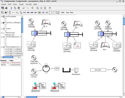
Task: Select the black tank symbol on canvas
Action: point(66,70)
